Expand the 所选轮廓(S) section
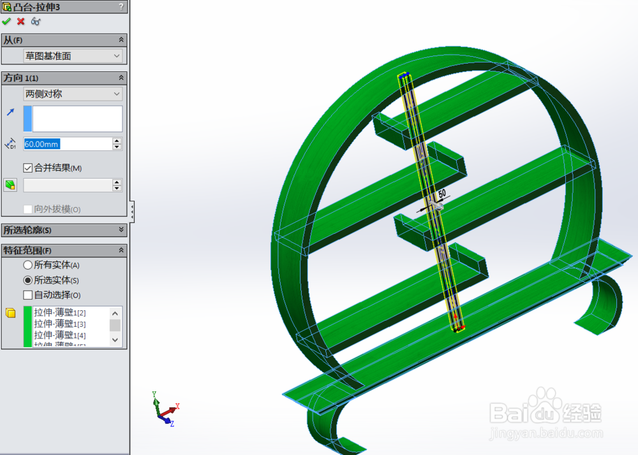Screen dimensions: 638x455 tap(121, 230)
